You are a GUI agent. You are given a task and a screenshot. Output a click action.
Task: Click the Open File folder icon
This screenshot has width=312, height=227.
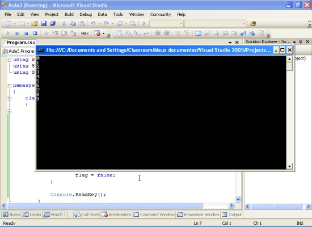click(x=35, y=23)
